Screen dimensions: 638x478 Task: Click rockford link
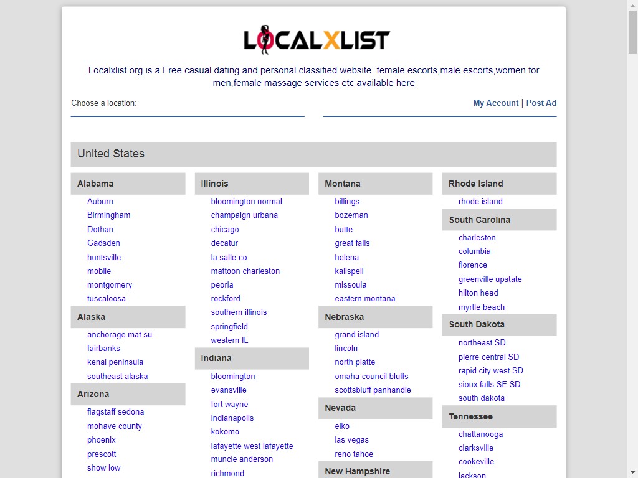point(226,298)
